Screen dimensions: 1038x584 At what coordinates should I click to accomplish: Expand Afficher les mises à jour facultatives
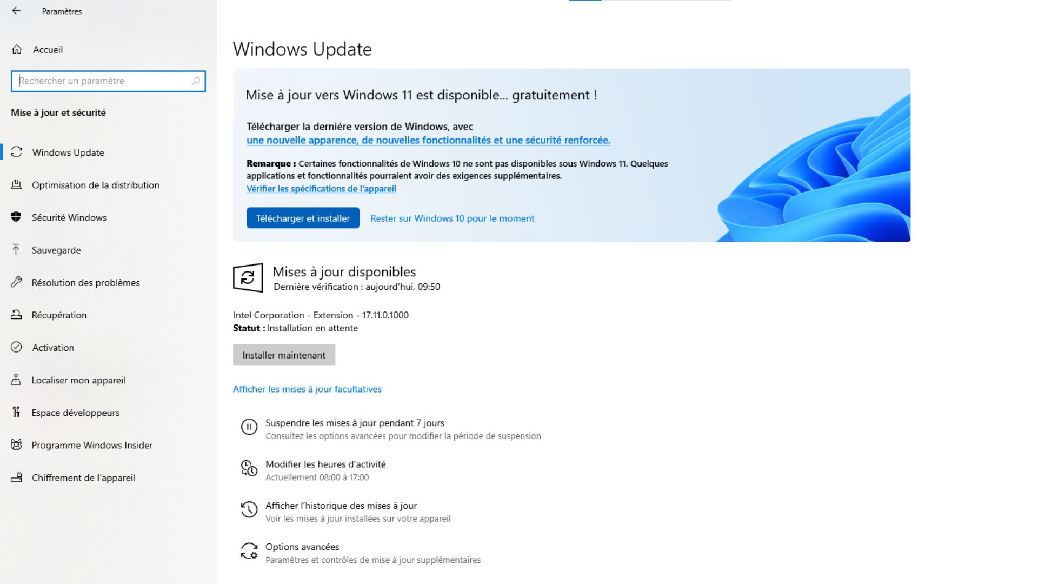(x=307, y=389)
